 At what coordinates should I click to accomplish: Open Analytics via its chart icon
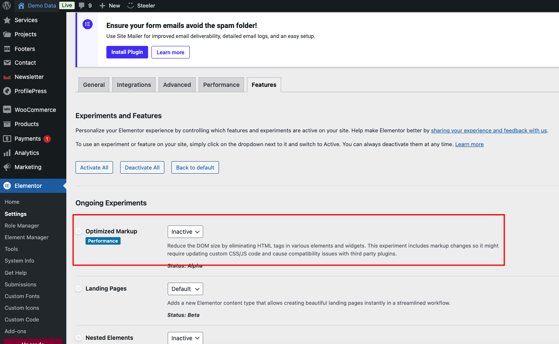point(7,153)
